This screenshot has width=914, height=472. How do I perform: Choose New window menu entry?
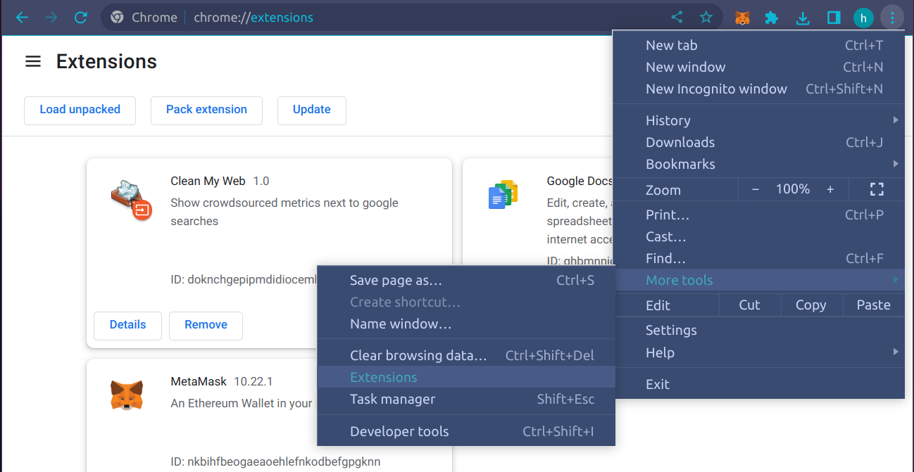tap(758, 67)
